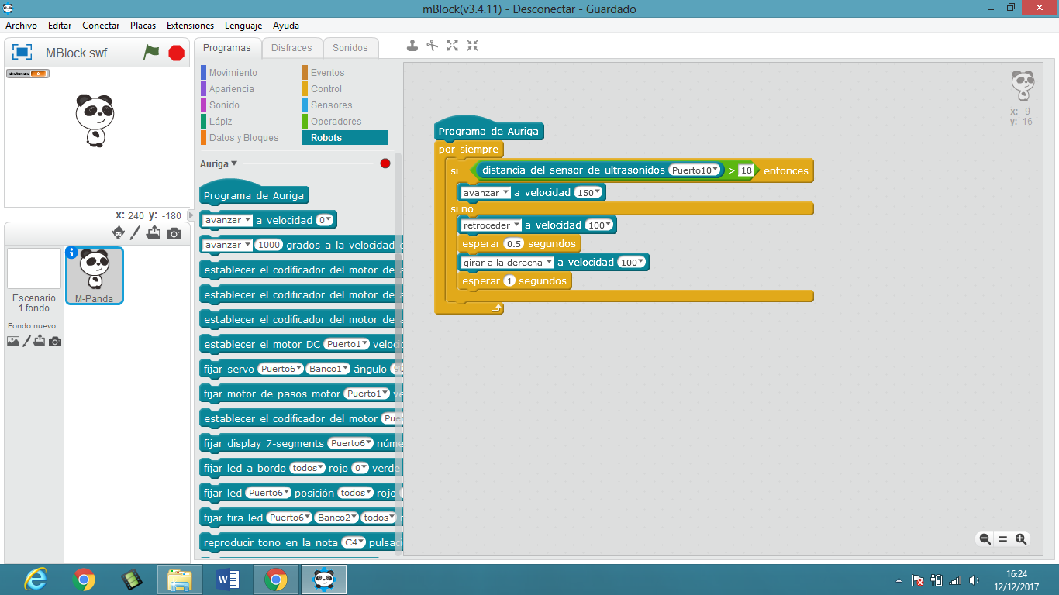Switch the stage to full screen mode
The height and width of the screenshot is (595, 1059).
22,53
